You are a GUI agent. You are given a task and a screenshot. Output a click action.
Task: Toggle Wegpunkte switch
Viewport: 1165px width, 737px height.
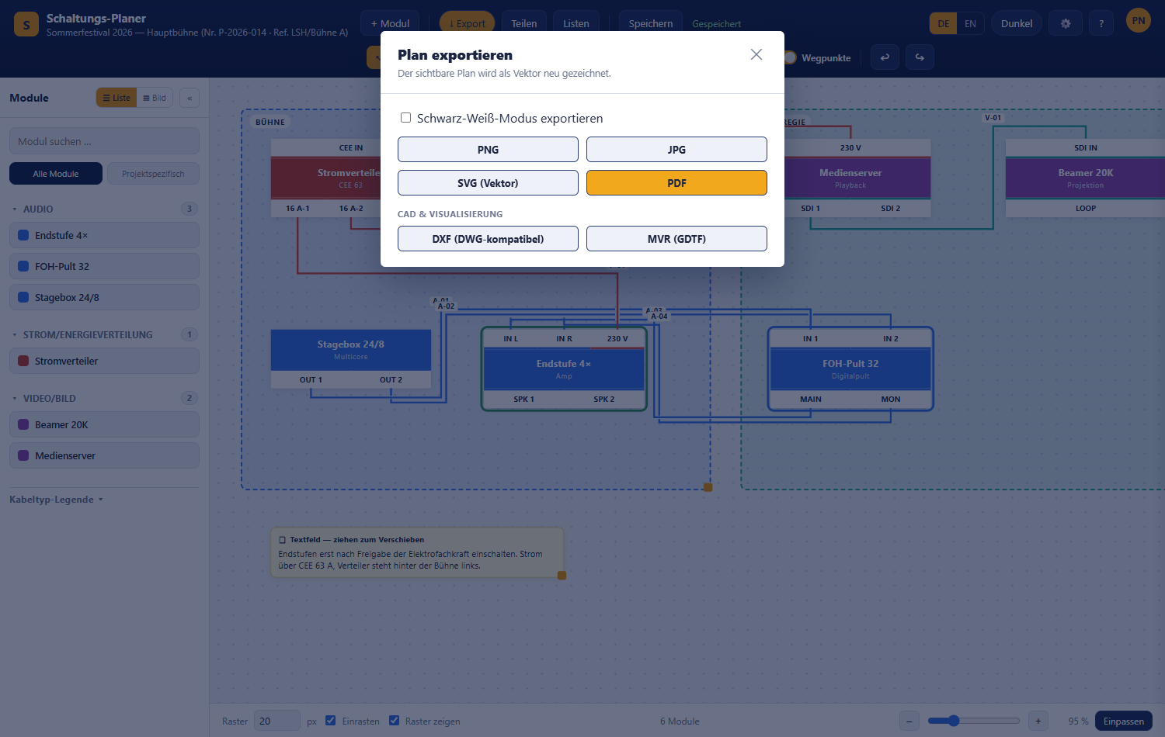pyautogui.click(x=790, y=57)
